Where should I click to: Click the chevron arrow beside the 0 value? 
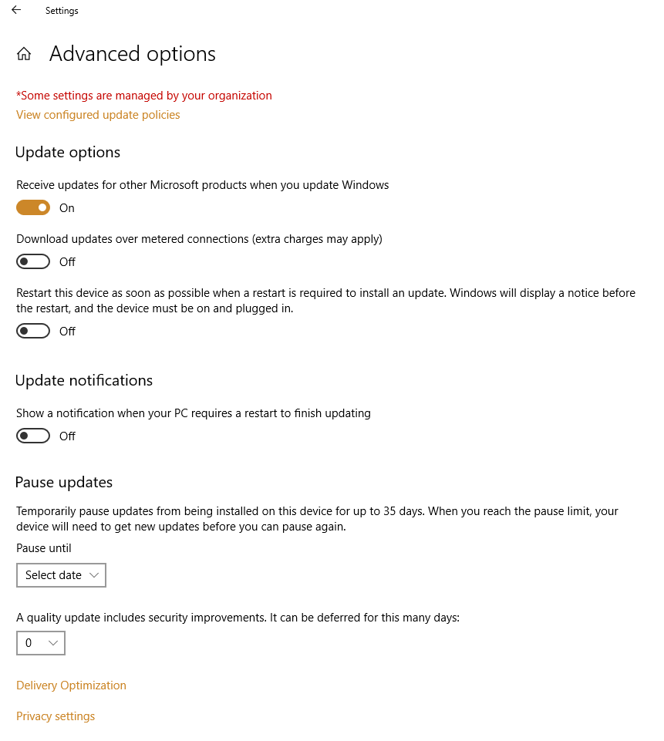53,643
